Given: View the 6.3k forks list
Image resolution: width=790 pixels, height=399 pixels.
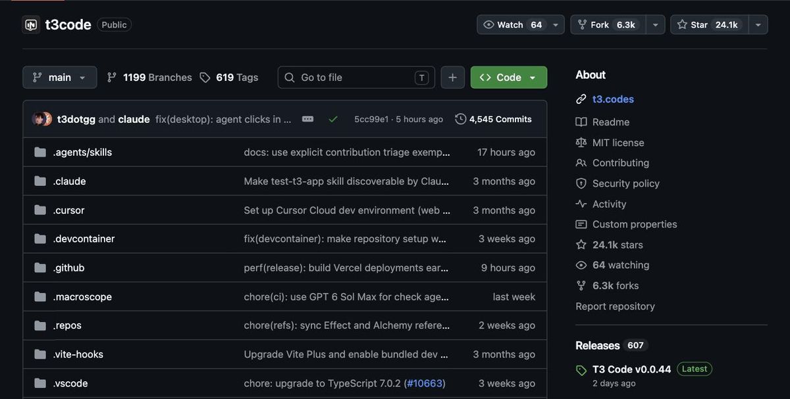Looking at the screenshot, I should click(616, 286).
